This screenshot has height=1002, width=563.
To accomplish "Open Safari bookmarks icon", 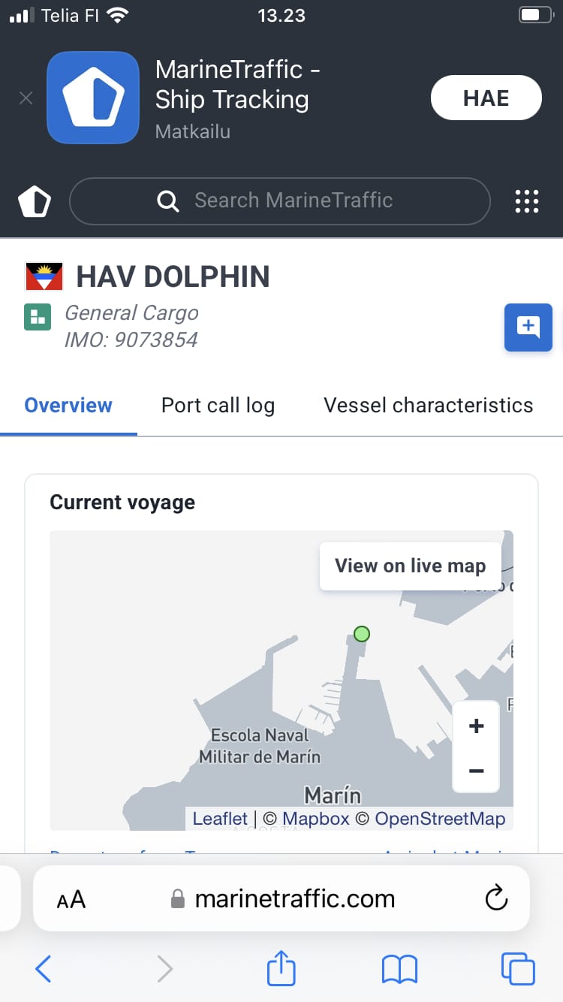I will [x=400, y=968].
